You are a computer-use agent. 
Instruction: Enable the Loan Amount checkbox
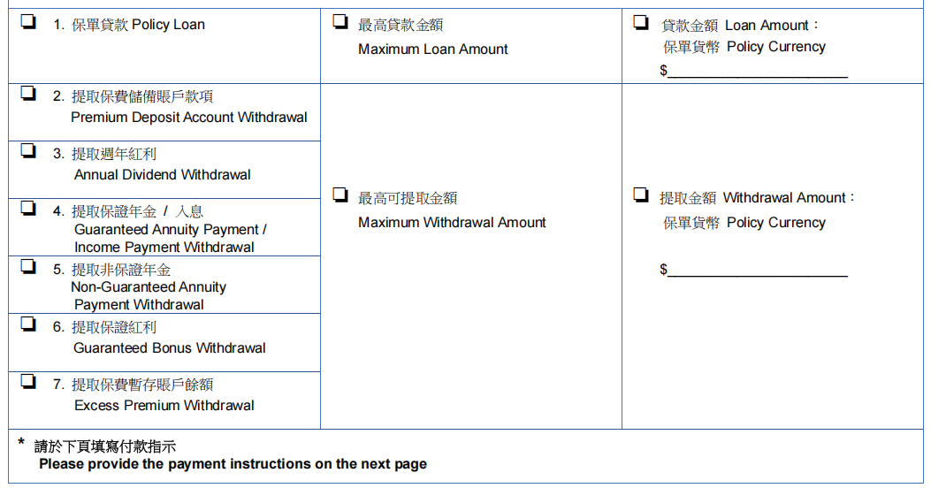click(641, 23)
